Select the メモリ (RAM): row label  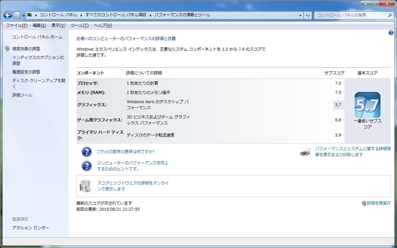[x=91, y=93]
